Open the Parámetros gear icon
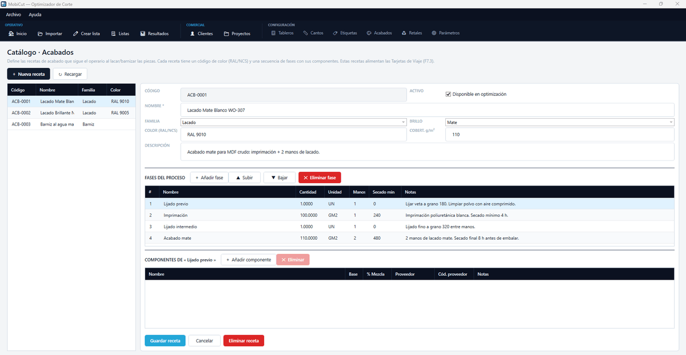The image size is (686, 355). coord(434,33)
